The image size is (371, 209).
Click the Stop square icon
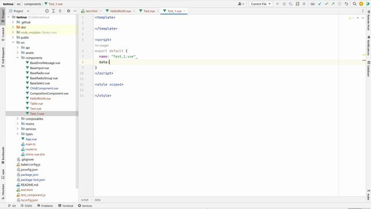point(304,4)
